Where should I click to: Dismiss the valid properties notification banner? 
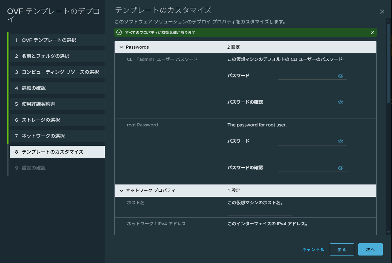coord(372,32)
